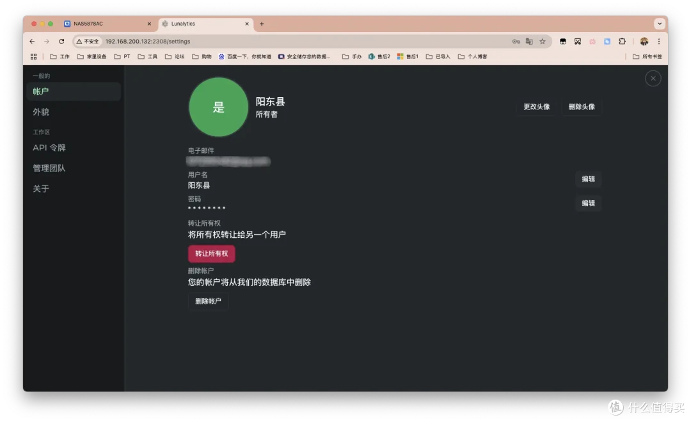Open the 工作 bookmark folder
Screen dimensions: 691x422
tap(60, 56)
